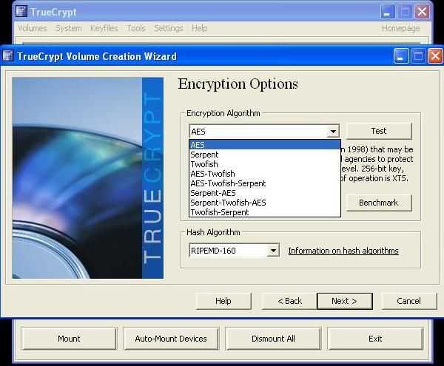This screenshot has height=366, width=444.
Task: Click the TrueCrypt Volume Creation Wizard title icon
Action: 7,55
